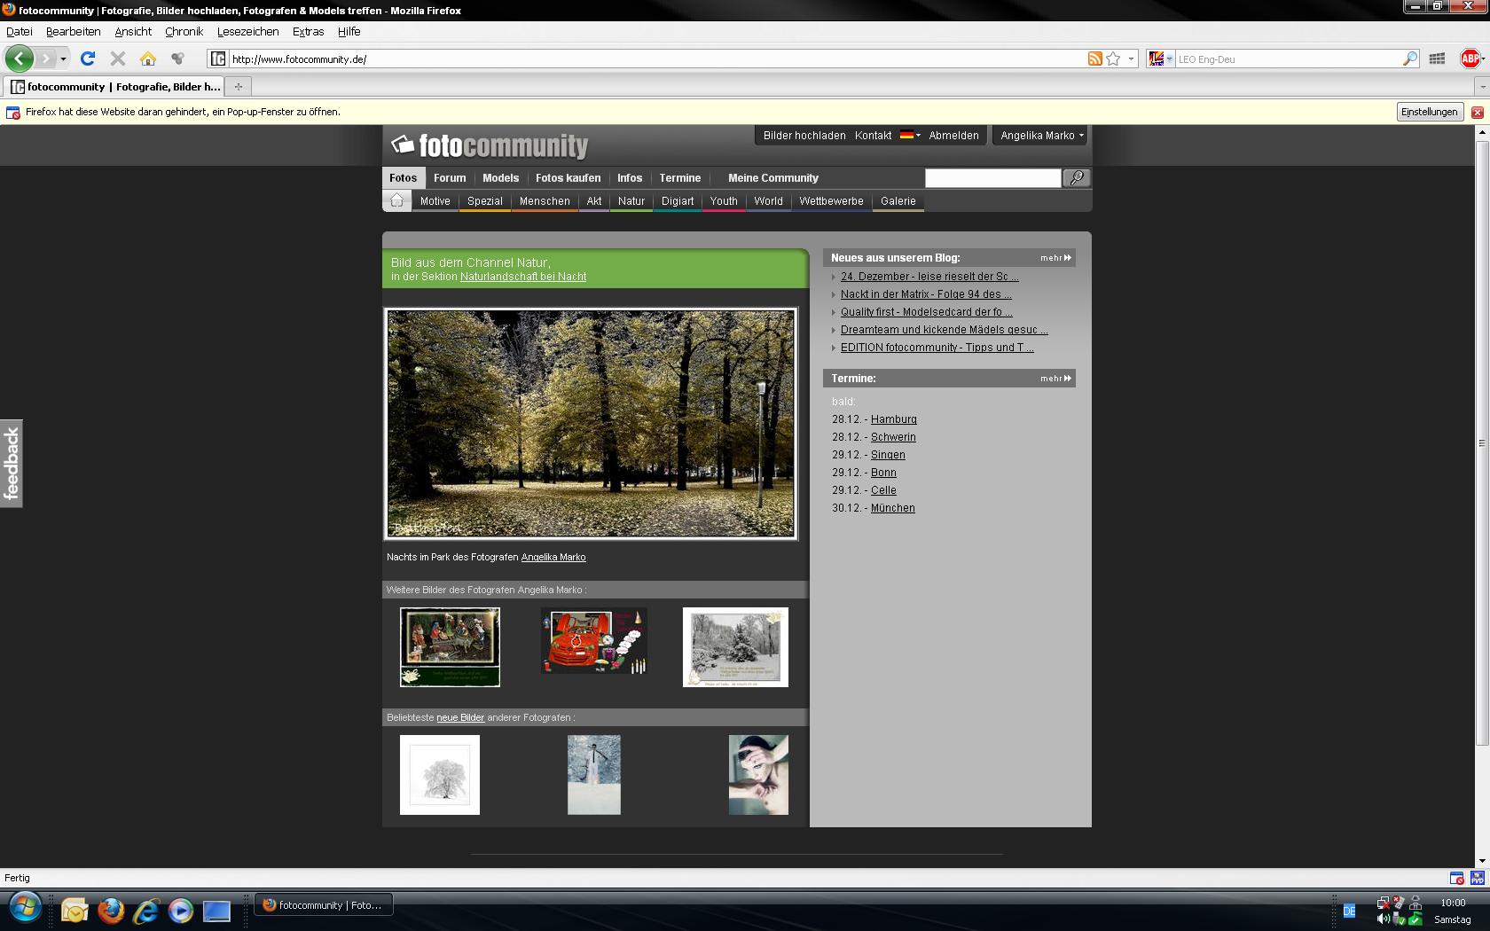Click the browser Back button
Viewport: 1490px width, 931px height.
click(x=20, y=59)
